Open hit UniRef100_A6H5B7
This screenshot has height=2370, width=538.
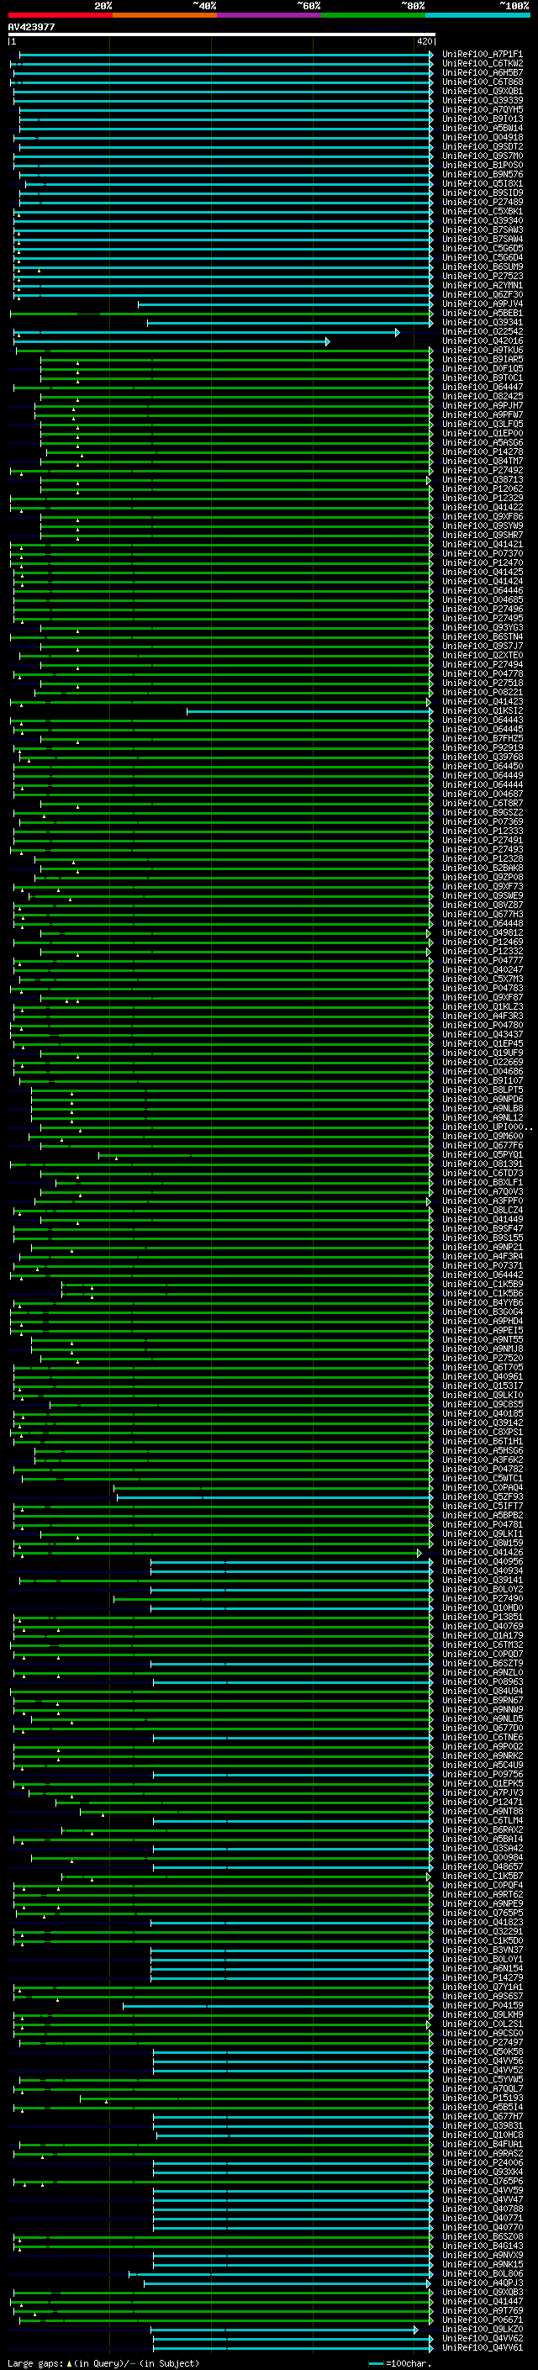point(482,72)
